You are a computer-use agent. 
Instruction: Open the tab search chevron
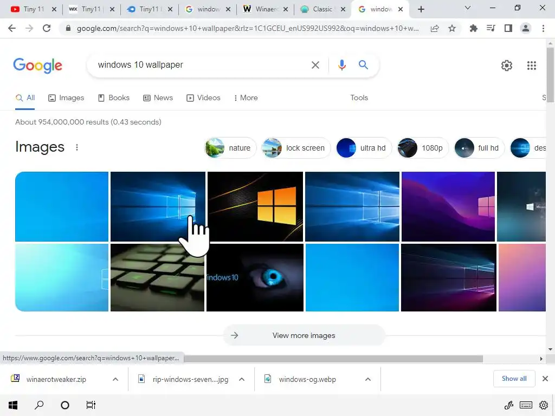pyautogui.click(x=468, y=8)
